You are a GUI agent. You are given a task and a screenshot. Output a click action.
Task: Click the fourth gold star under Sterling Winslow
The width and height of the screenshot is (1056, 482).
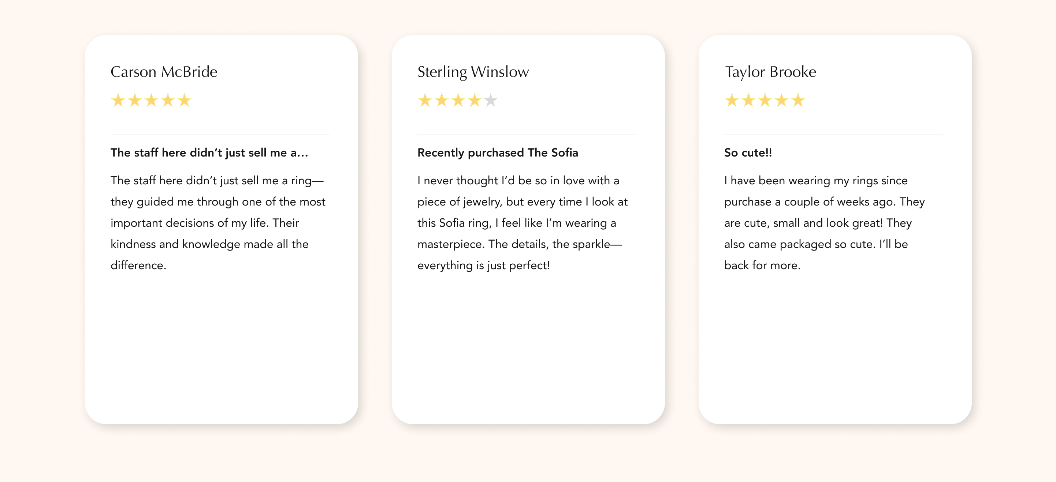[x=474, y=100]
